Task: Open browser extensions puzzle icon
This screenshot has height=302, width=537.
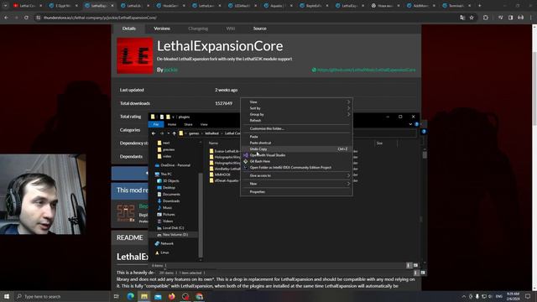Action: 486,18
